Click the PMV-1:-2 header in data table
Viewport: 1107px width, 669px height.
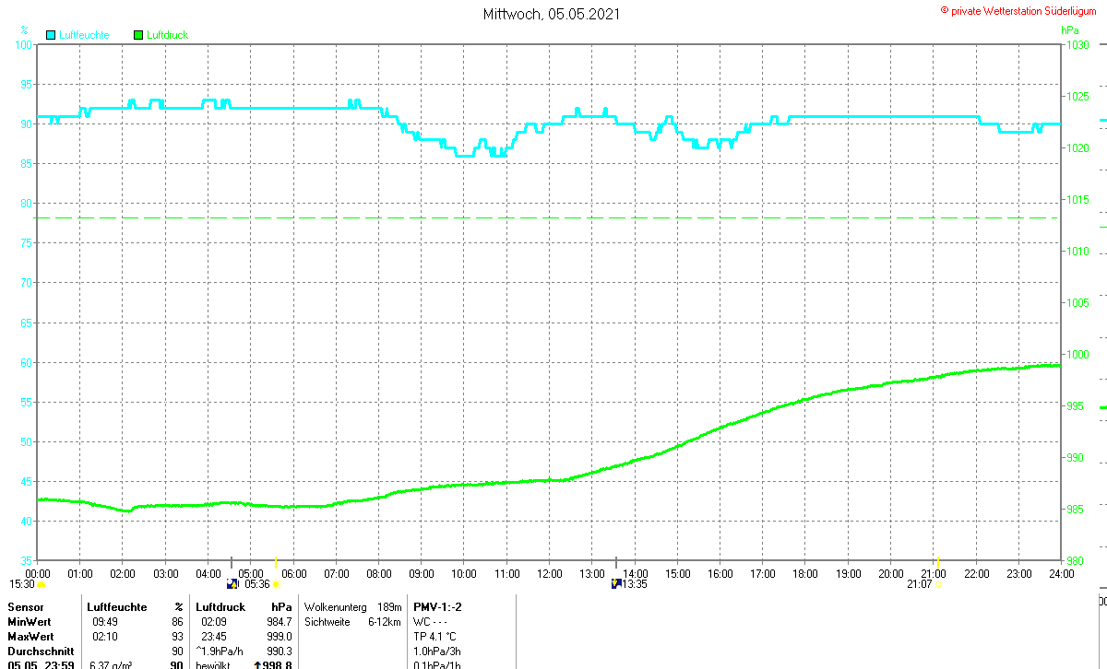pos(437,607)
